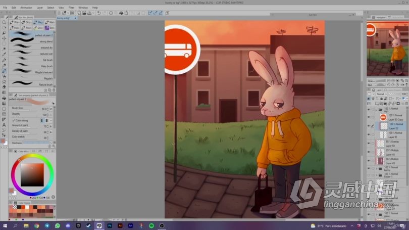Expand the grass layer folder
409x230 pixels.
pos(376,215)
